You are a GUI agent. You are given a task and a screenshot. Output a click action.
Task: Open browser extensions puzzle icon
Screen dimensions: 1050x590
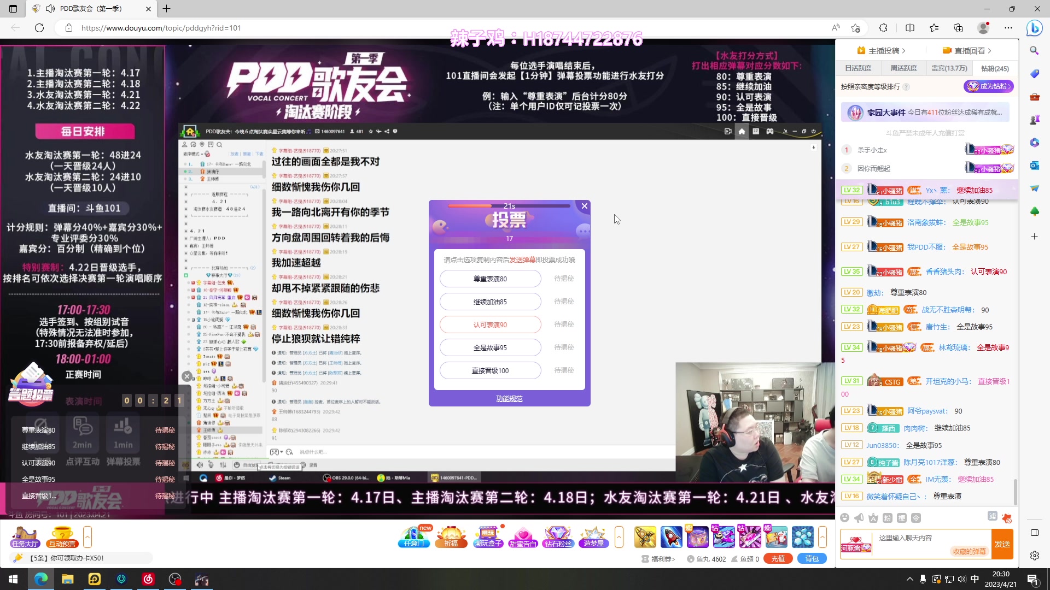(883, 28)
